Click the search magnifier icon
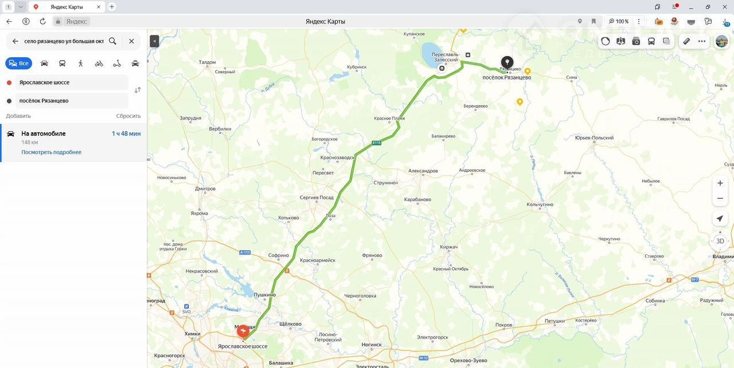734x368 pixels. tap(112, 41)
